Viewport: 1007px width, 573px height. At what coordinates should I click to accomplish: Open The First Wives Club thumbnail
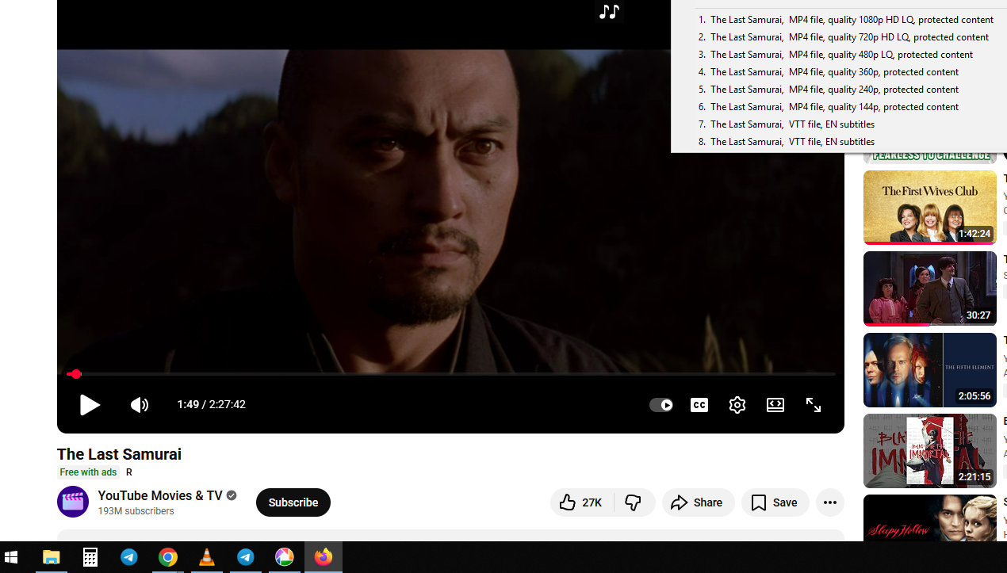pyautogui.click(x=929, y=208)
